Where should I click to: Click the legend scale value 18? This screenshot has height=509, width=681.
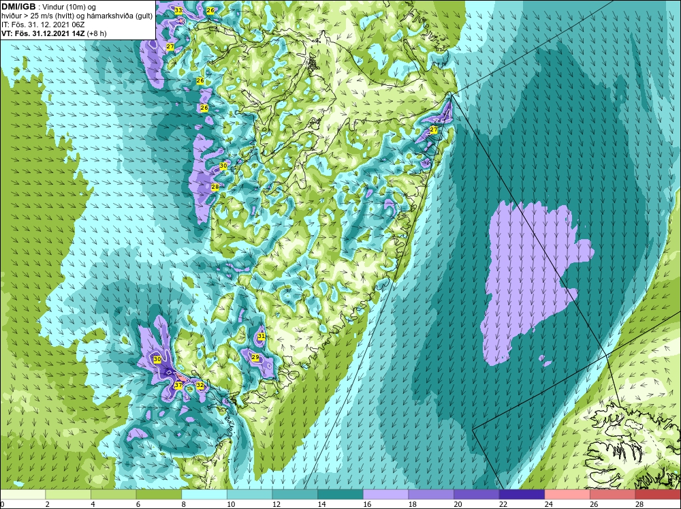(413, 504)
